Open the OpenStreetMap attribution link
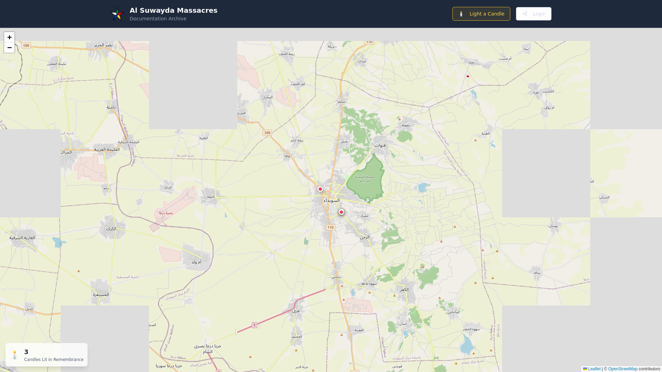 point(623,369)
